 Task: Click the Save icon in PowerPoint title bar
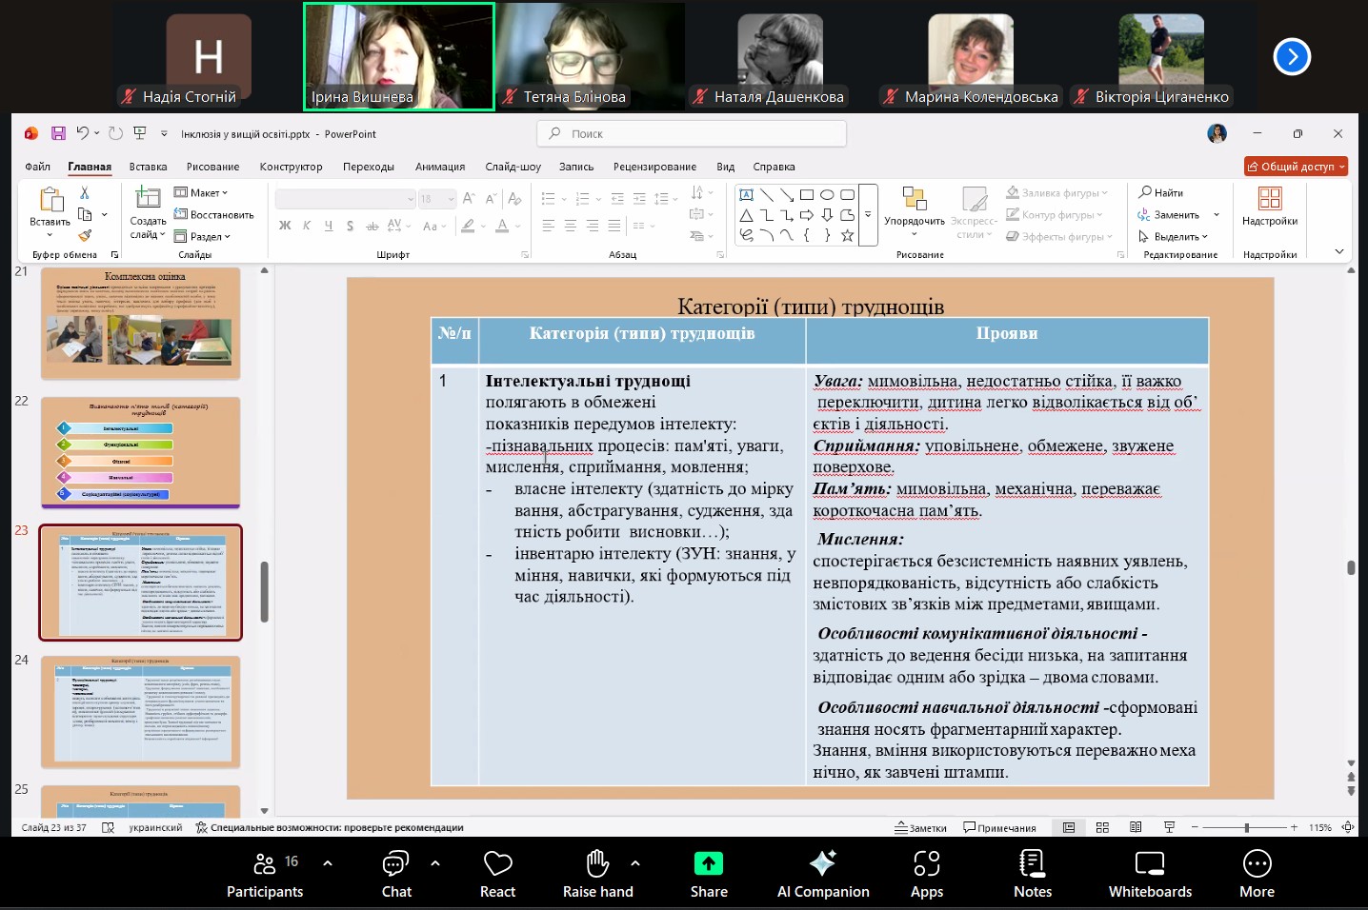coord(58,133)
